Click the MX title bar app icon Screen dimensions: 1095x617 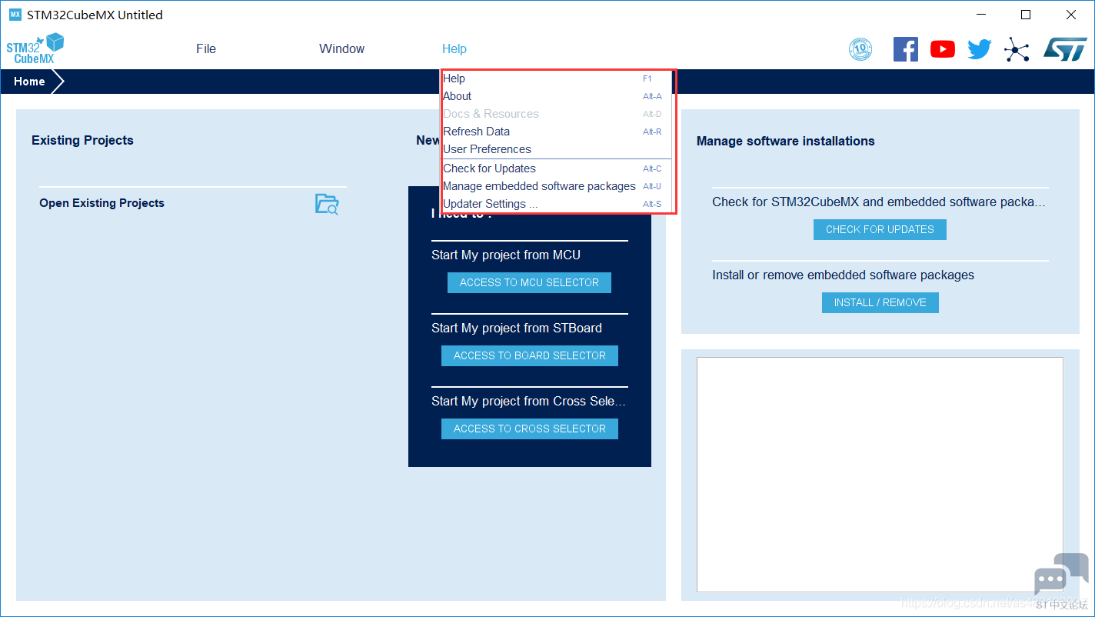coord(15,15)
